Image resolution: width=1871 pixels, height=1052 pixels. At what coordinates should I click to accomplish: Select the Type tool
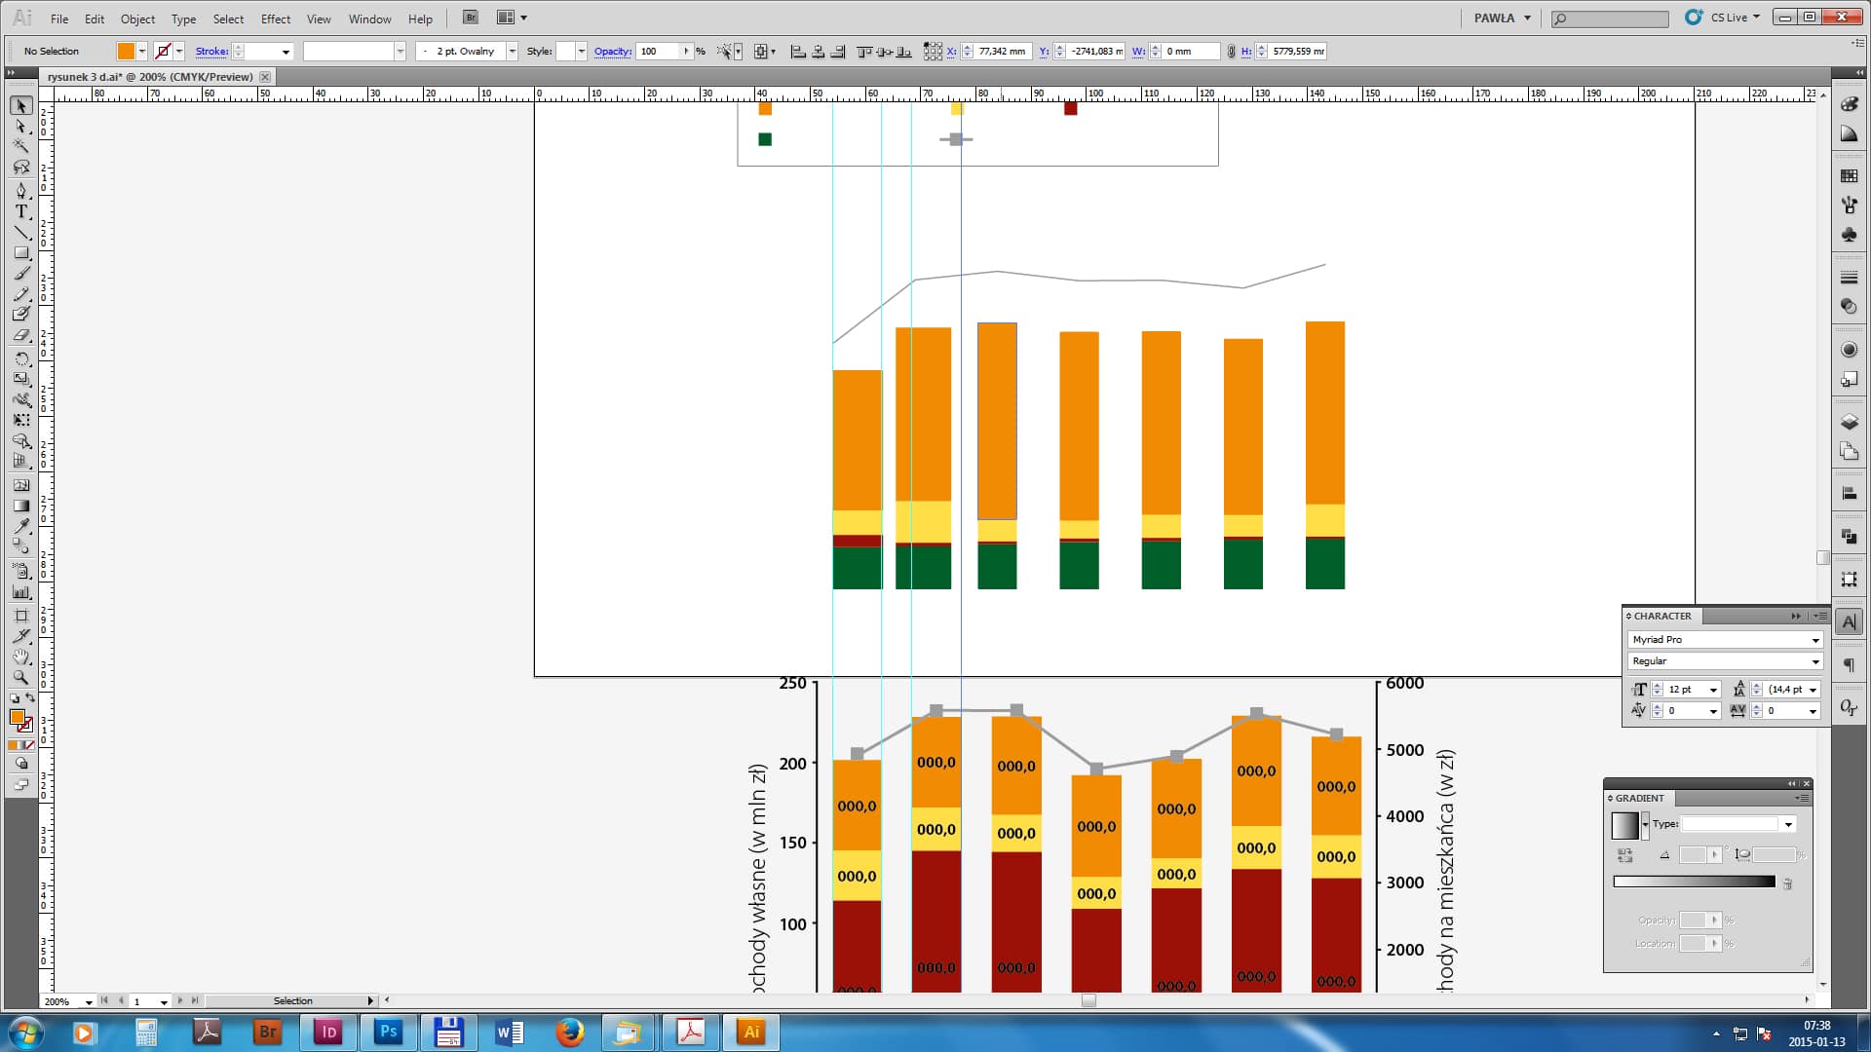(21, 211)
